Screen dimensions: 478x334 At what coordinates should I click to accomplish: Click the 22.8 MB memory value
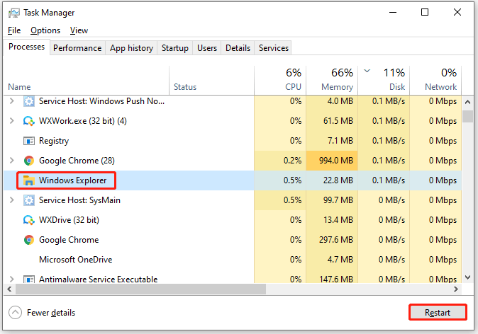pos(338,180)
